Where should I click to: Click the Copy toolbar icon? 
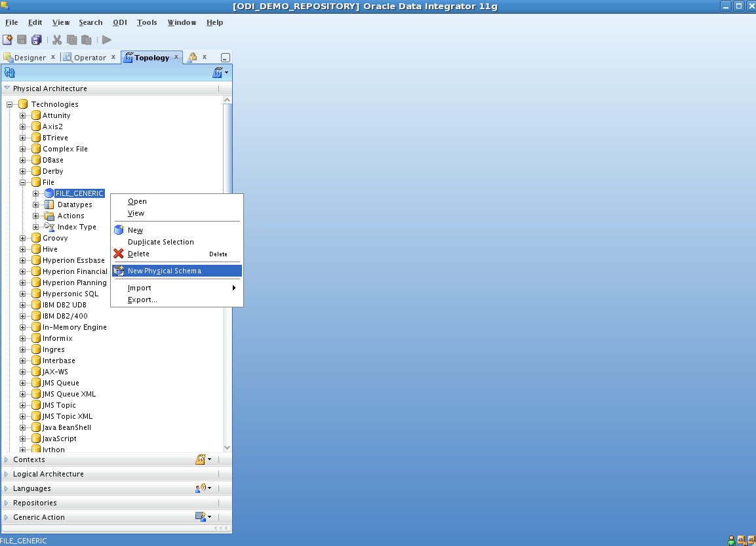(72, 39)
